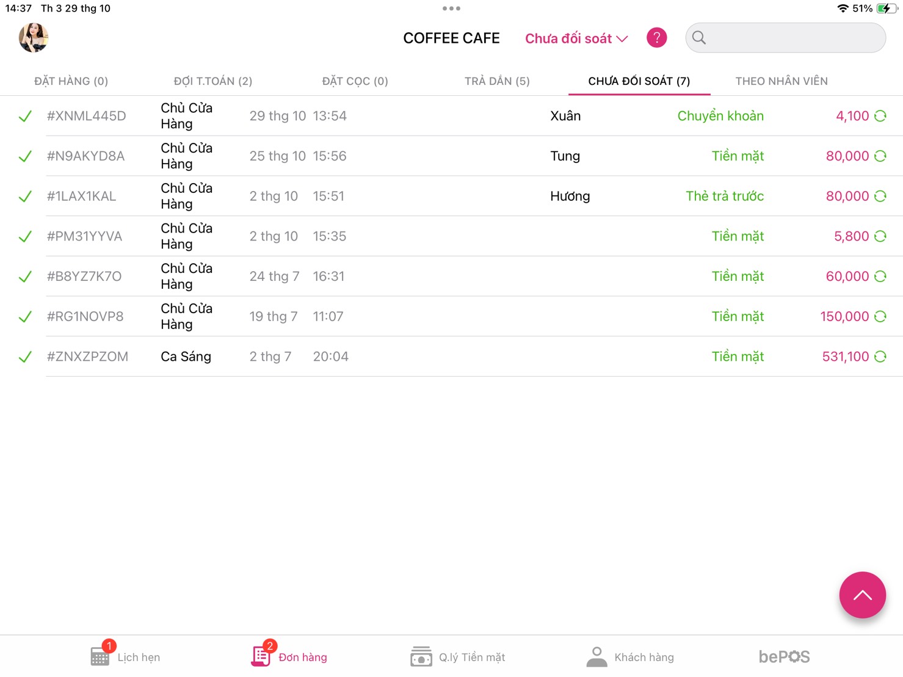Click refresh icon on the 150,000 order
The width and height of the screenshot is (903, 677).
point(880,317)
